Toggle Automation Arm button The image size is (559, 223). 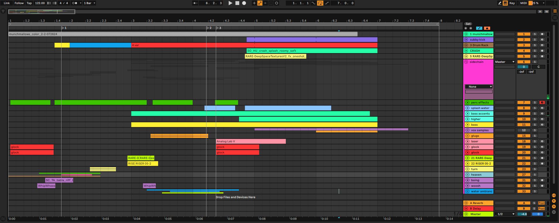[x=260, y=3]
